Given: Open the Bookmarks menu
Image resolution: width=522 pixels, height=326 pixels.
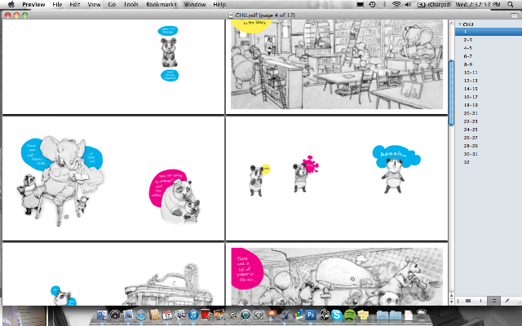Looking at the screenshot, I should tap(161, 5).
